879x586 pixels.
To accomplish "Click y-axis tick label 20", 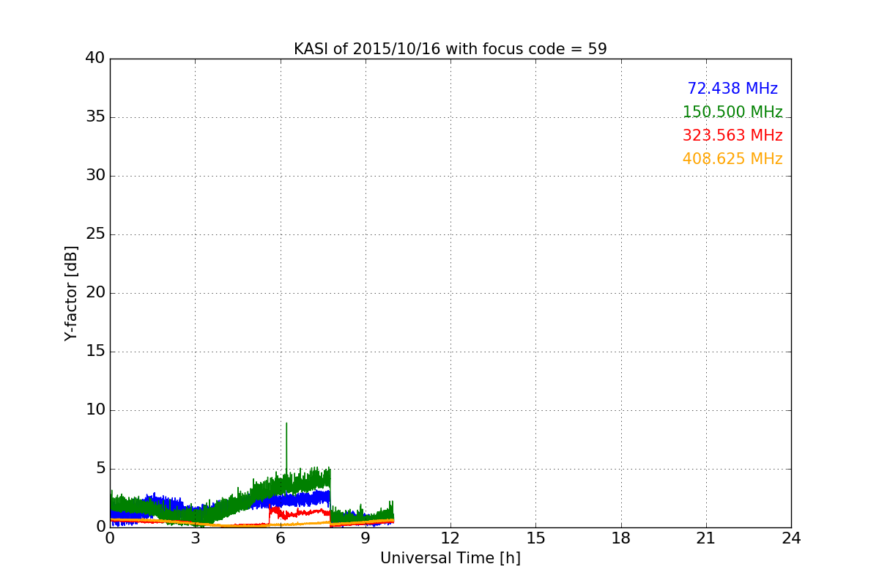I will point(95,293).
